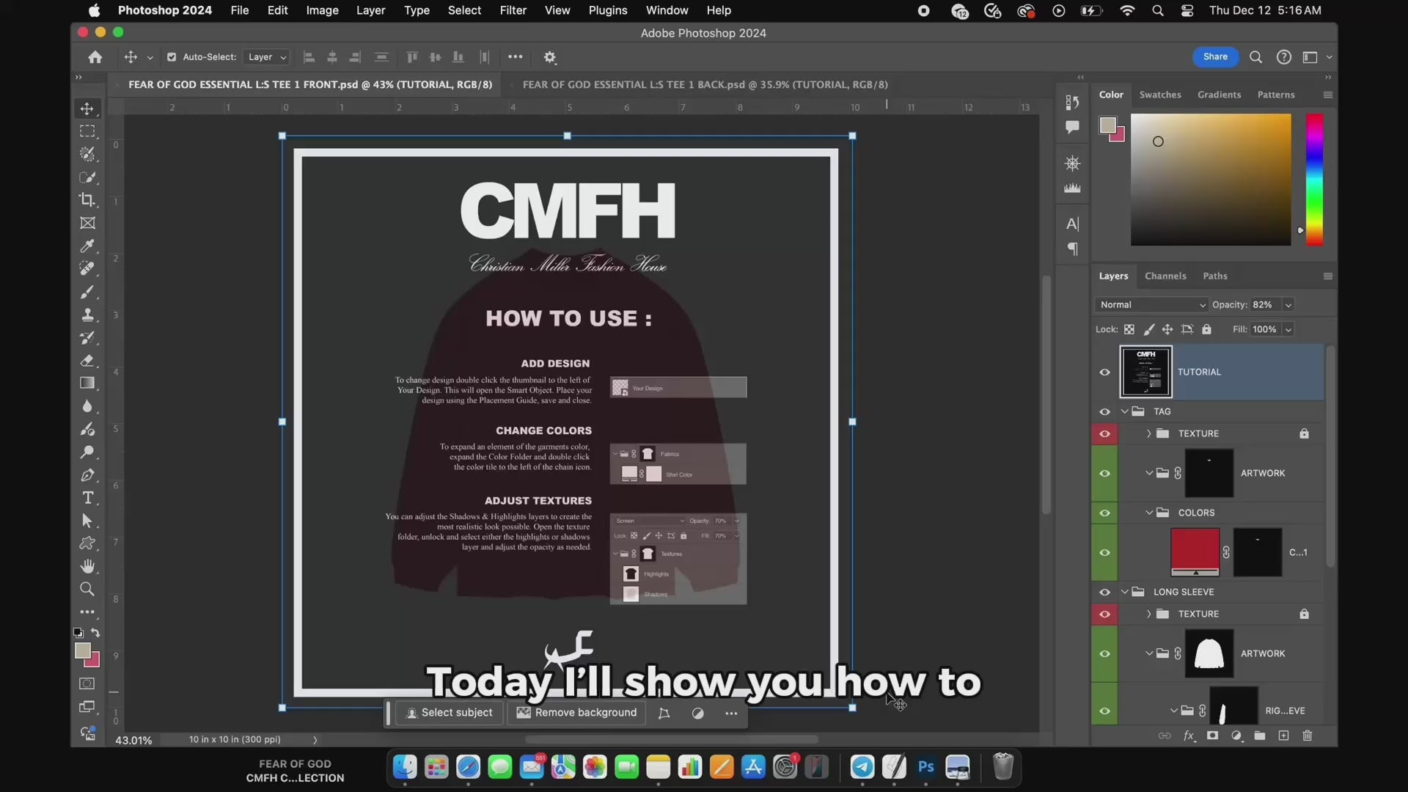Switch to the Paths tab
Image resolution: width=1408 pixels, height=792 pixels.
click(x=1214, y=276)
